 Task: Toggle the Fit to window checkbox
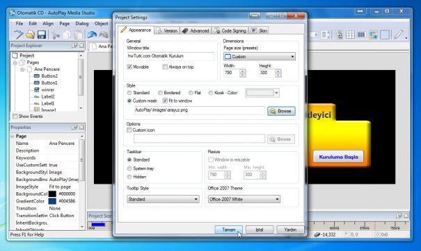tap(165, 101)
